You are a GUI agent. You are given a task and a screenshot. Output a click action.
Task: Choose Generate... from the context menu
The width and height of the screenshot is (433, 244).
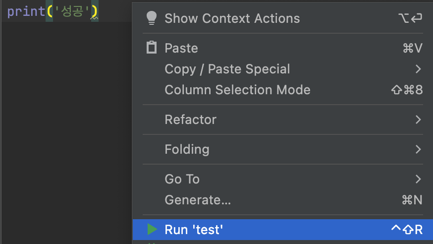[198, 200]
